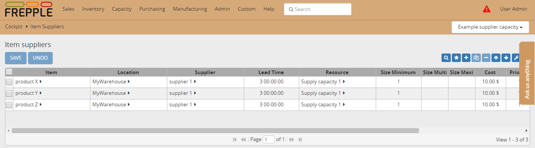
Task: Go to previous page in pager
Action: [243, 140]
